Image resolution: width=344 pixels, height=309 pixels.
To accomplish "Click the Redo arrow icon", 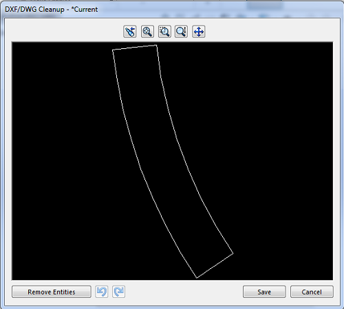I will (x=118, y=292).
